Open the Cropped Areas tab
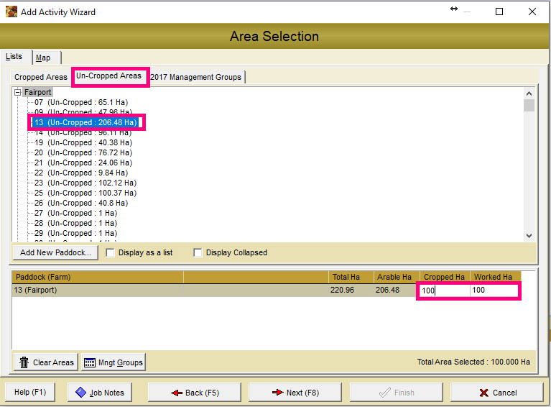This screenshot has height=407, width=551. pos(41,77)
